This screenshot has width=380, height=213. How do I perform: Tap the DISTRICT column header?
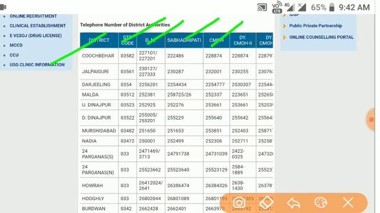coord(99,40)
